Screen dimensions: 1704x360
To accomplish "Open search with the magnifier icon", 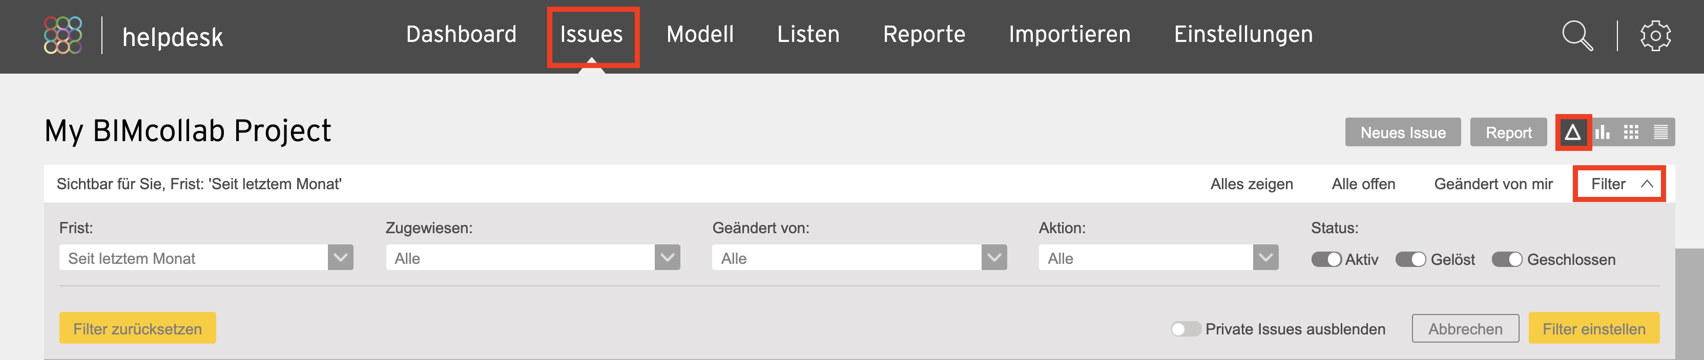I will coord(1577,35).
